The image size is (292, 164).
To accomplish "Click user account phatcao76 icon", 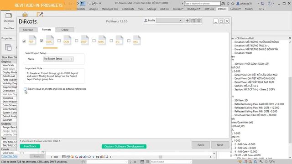I will pyautogui.click(x=238, y=3).
